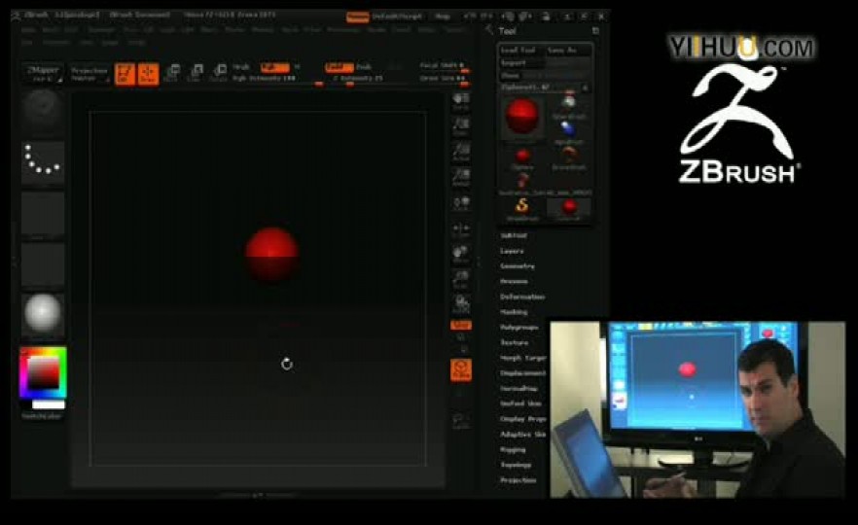This screenshot has height=525, width=858.
Task: Toggle the orange Zadd button
Action: click(339, 67)
